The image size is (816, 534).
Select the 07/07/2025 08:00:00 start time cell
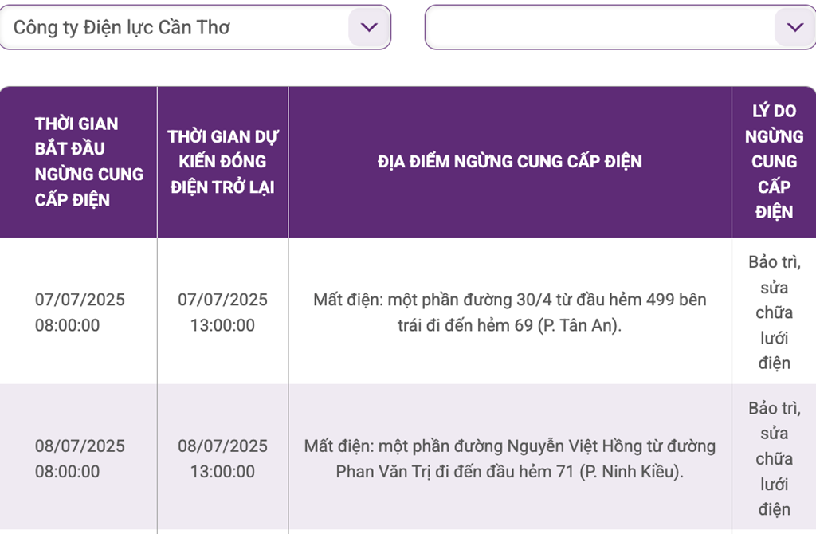point(80,312)
